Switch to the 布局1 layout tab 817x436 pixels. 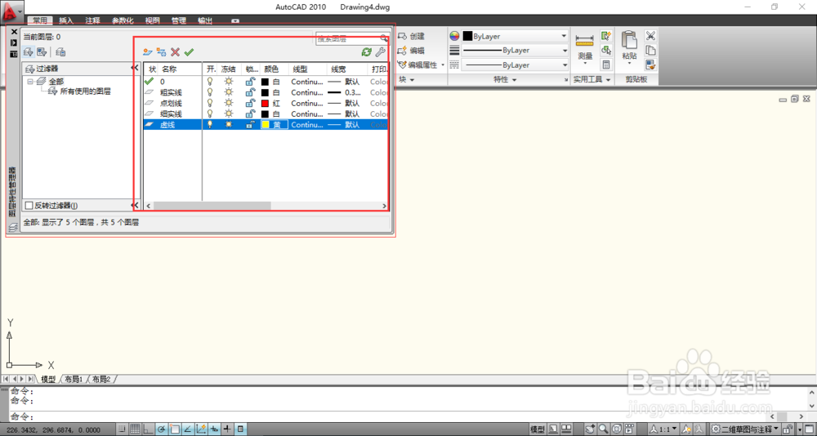[x=74, y=379]
